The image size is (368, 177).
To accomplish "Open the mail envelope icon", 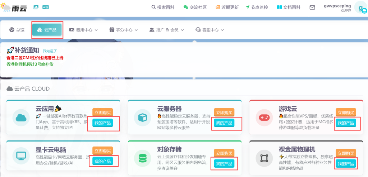I will point(312,8).
